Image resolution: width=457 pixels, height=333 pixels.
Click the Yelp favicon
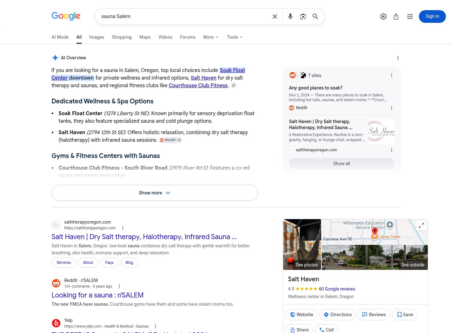click(x=56, y=323)
